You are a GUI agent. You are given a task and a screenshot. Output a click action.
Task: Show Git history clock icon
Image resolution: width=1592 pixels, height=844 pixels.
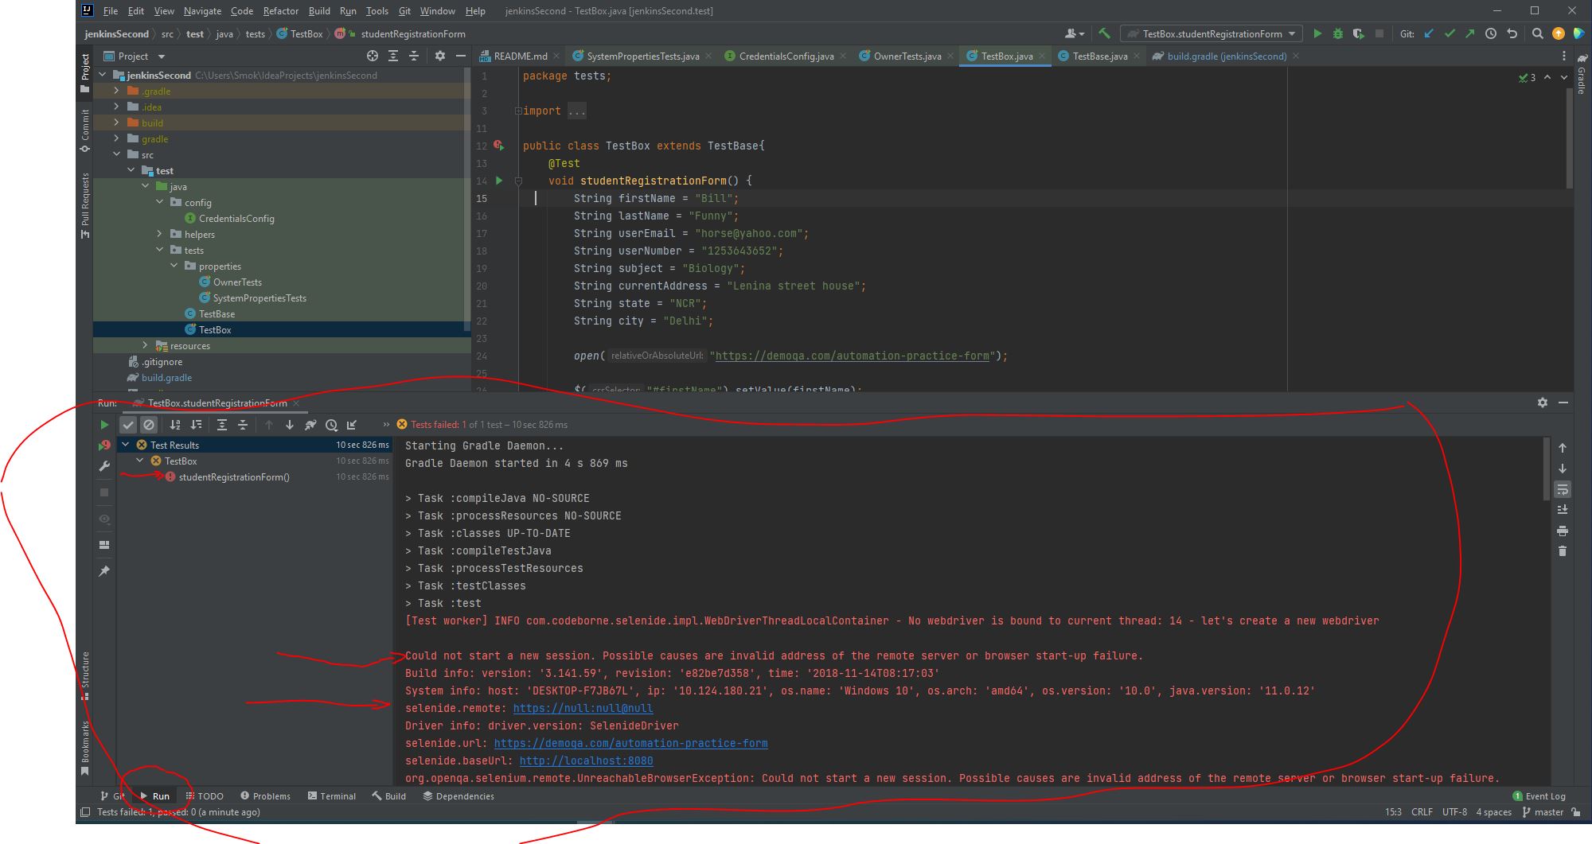(1491, 33)
